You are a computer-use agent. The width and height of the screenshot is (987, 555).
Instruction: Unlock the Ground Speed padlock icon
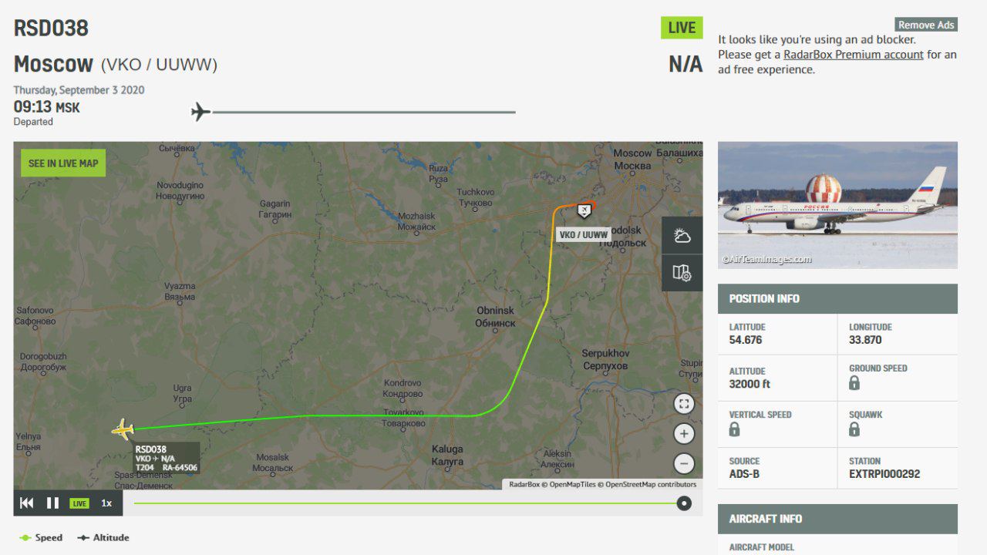[854, 383]
